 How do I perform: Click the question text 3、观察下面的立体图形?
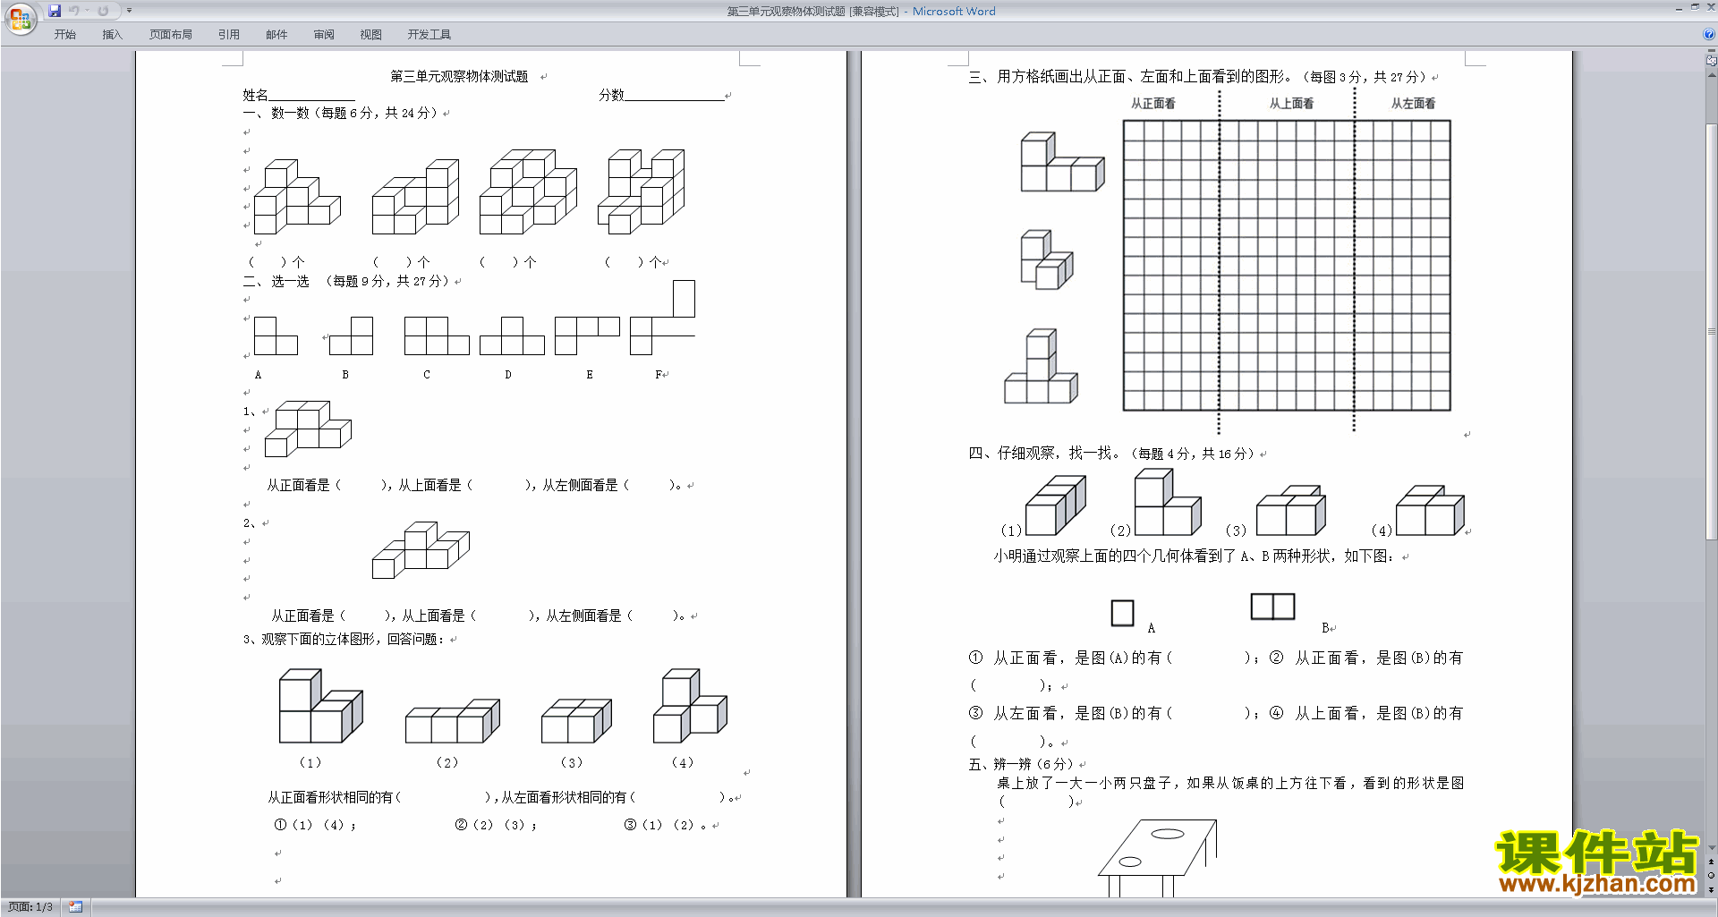tap(344, 640)
